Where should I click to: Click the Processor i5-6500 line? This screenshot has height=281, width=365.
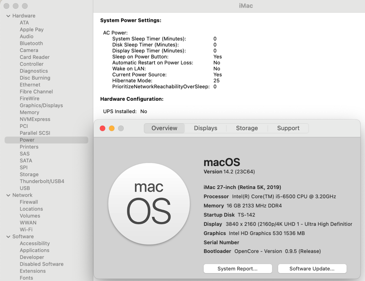point(270,196)
